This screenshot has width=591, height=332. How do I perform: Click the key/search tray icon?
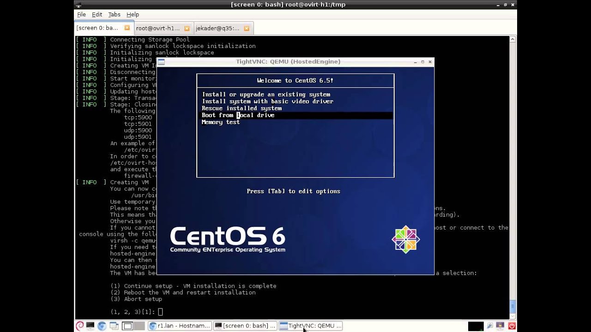(x=490, y=326)
